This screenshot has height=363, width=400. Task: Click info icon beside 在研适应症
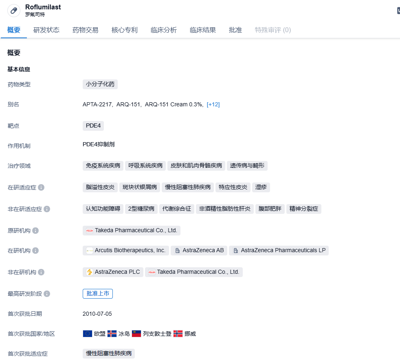41,187
